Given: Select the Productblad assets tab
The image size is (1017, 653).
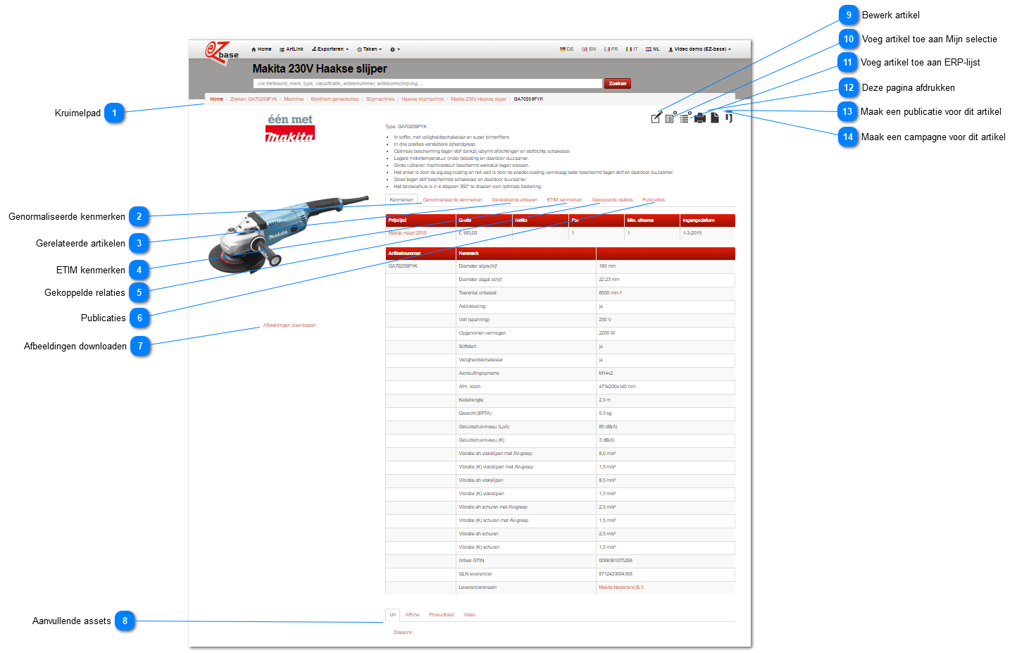Looking at the screenshot, I should (x=442, y=615).
